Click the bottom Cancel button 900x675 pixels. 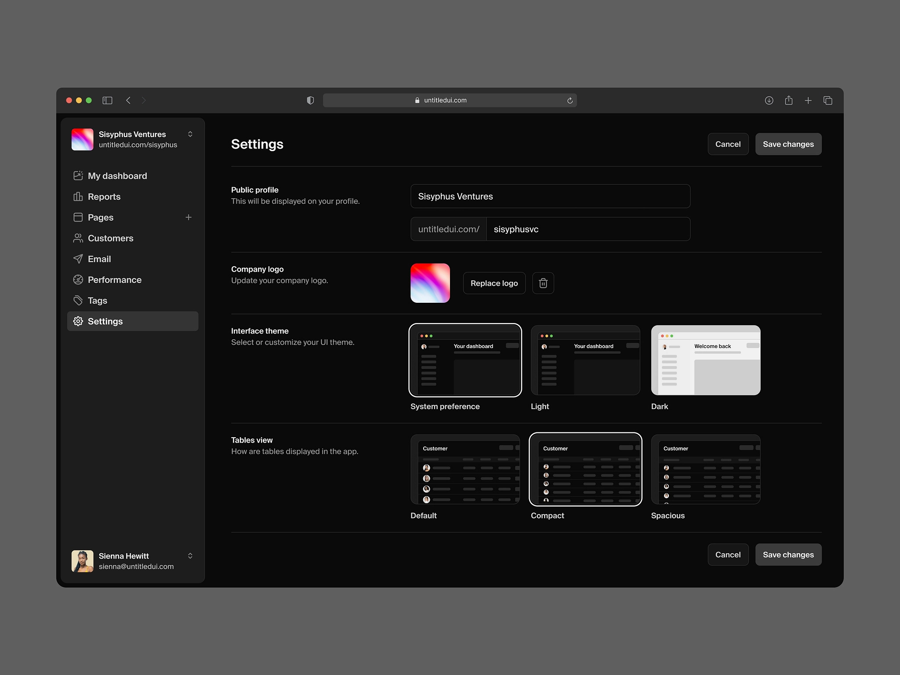click(x=728, y=555)
